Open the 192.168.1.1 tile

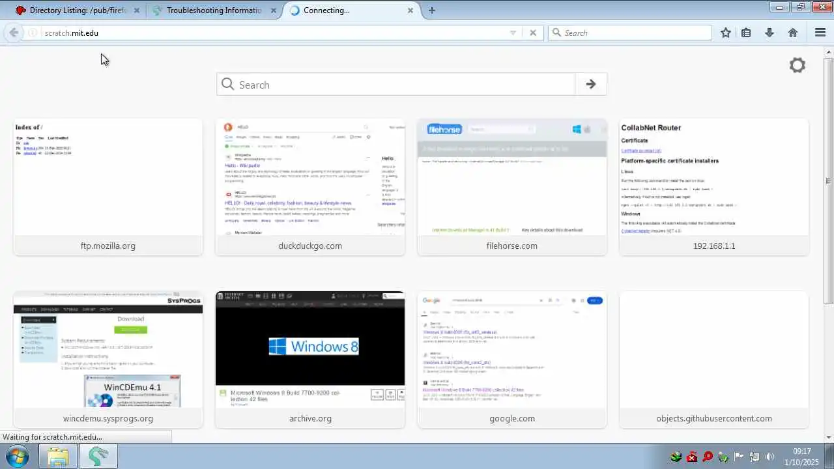pos(714,187)
